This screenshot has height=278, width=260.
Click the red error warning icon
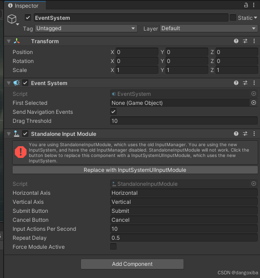[21, 152]
